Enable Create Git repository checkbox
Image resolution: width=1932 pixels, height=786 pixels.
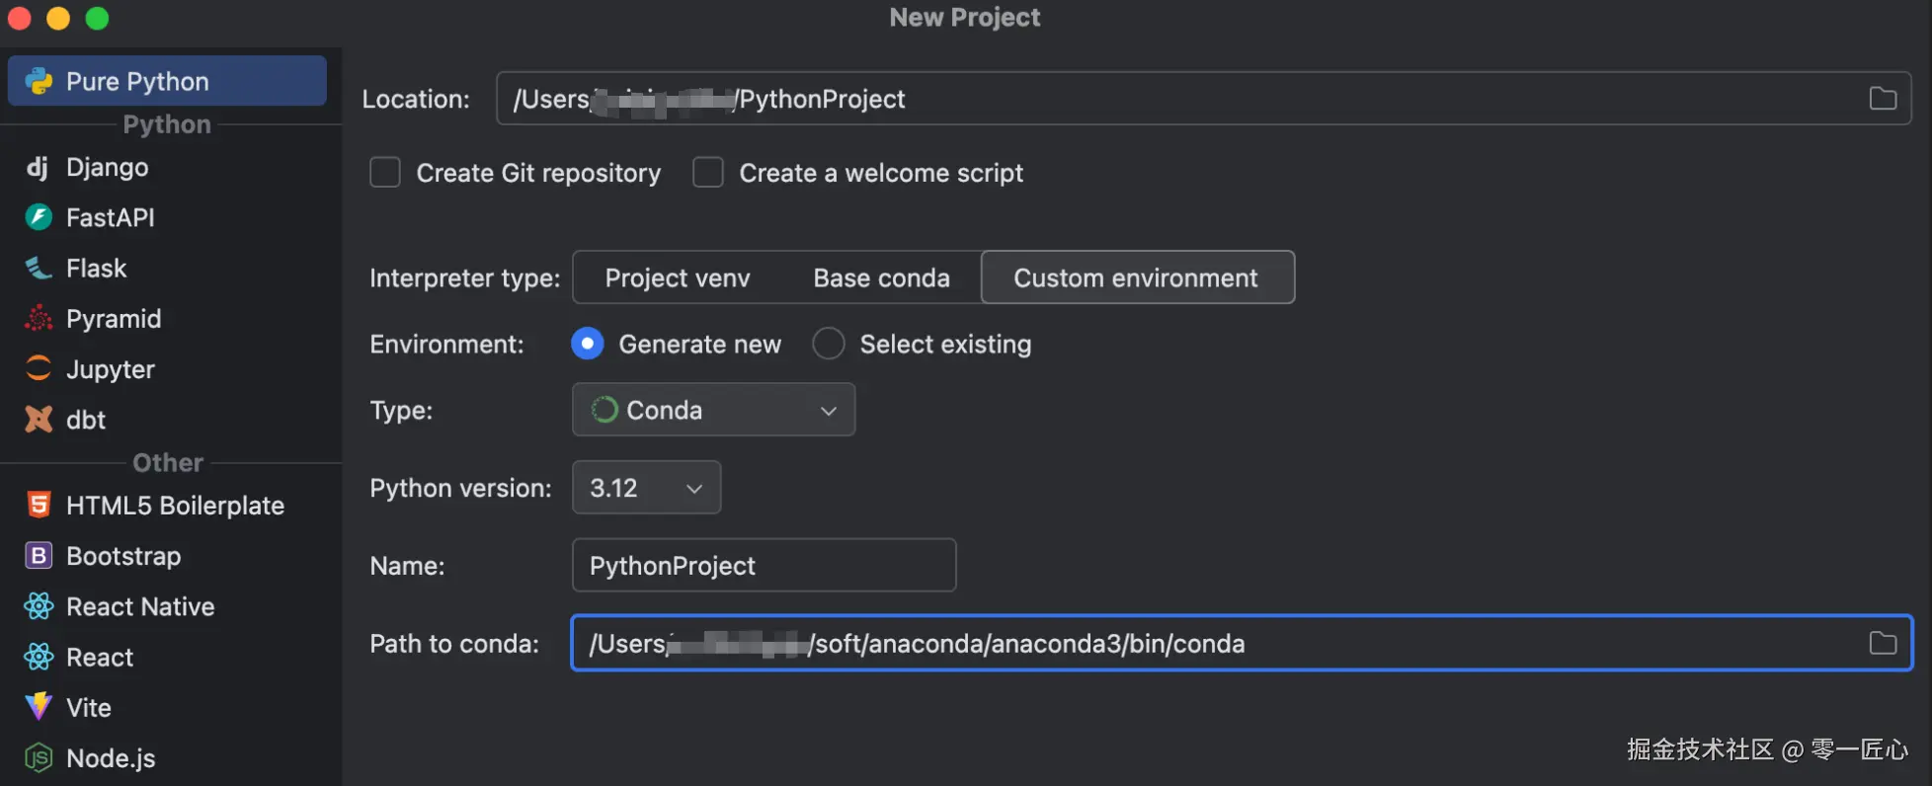click(x=385, y=173)
